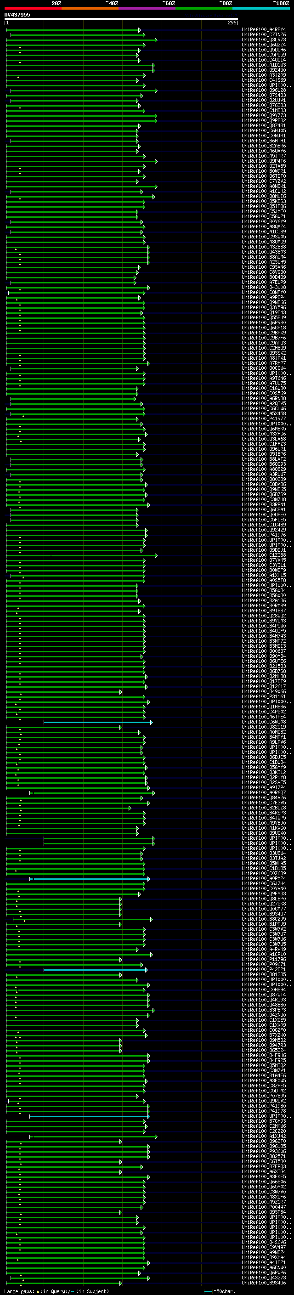Select hit label UniRef100_B1PRJ9

(x=264, y=924)
